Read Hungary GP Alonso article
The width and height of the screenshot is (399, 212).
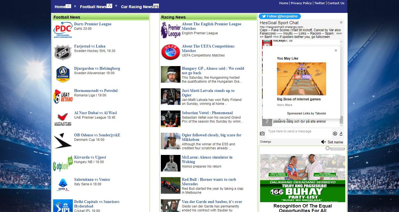(213, 71)
